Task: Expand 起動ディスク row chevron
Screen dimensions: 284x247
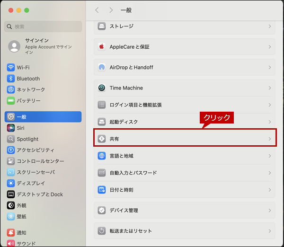Action: point(270,122)
